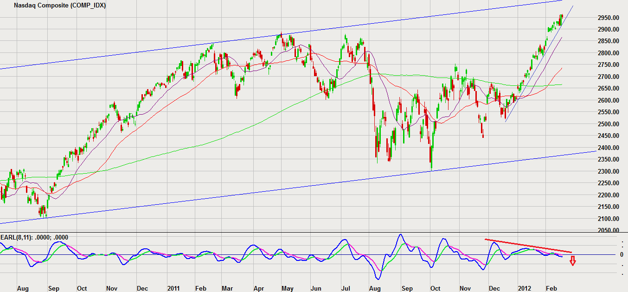Click the indicator zero level label
The width and height of the screenshot is (628, 292).
(x=622, y=255)
